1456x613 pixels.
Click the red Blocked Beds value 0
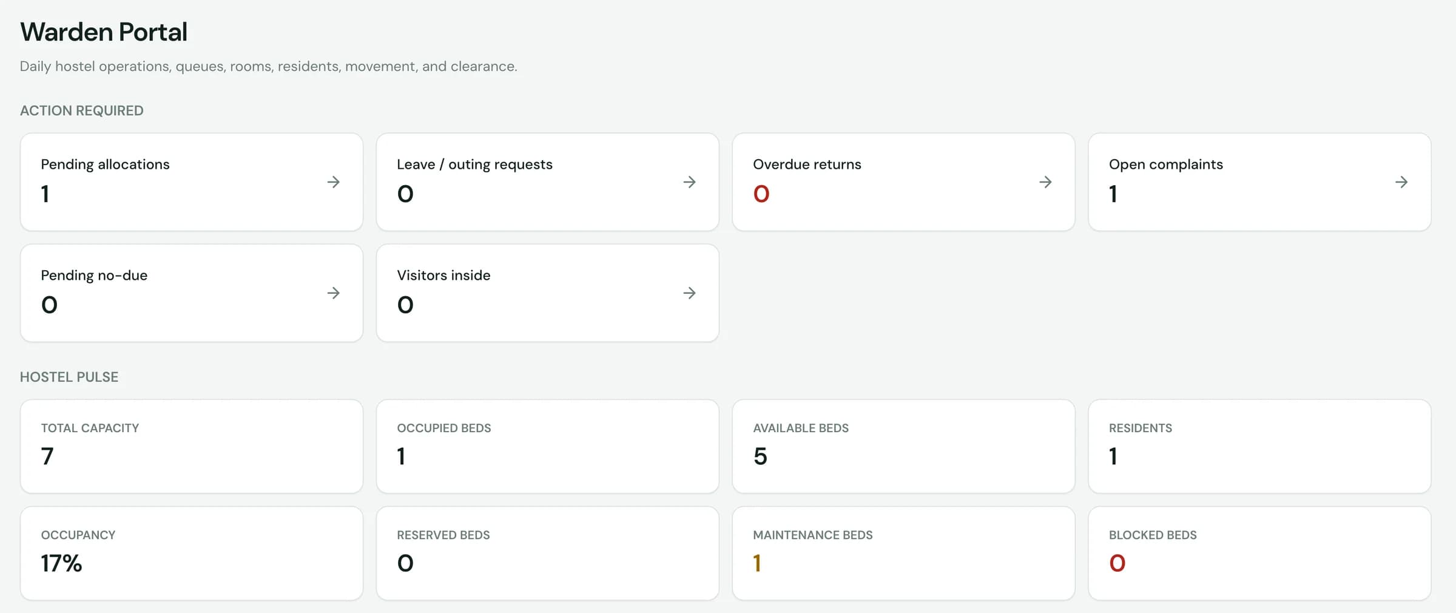pos(1117,564)
